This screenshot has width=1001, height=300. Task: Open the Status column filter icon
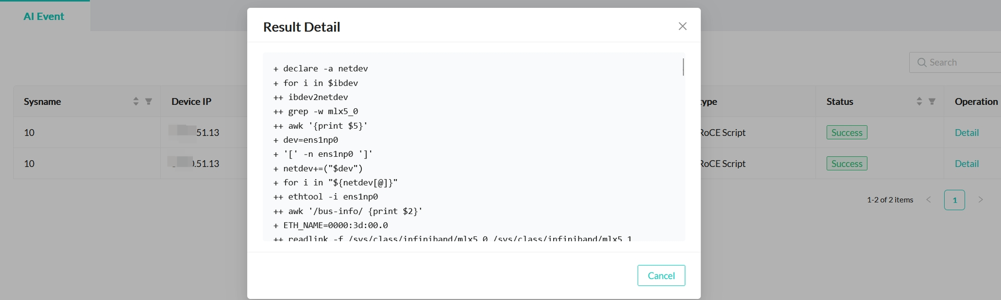point(932,102)
